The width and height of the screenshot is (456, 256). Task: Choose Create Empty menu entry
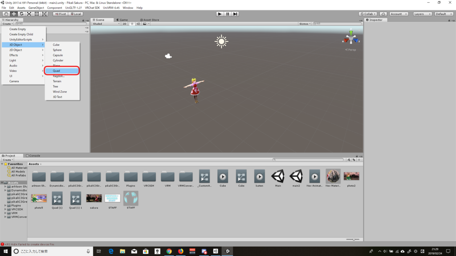tap(24, 29)
